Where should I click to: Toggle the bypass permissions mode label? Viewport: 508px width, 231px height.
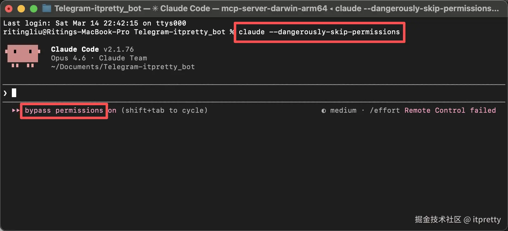coord(64,111)
